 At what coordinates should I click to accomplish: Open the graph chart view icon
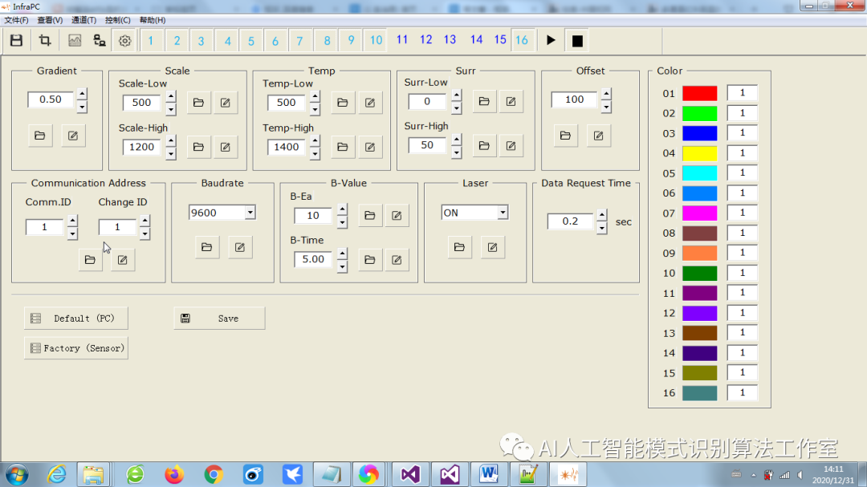point(75,40)
